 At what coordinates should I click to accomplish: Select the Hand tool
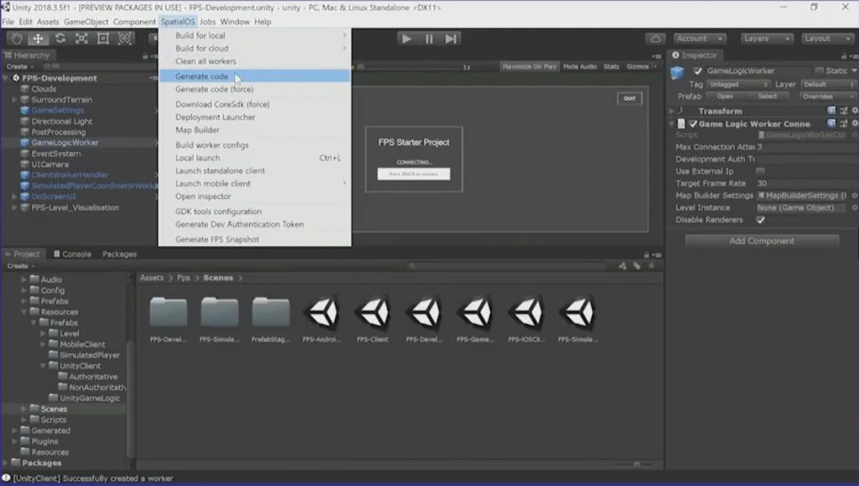[16, 39]
